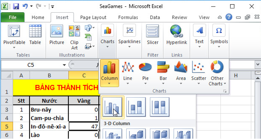Expand the Other Charts dropdown
Screen dimensions: 261x139
217,73
